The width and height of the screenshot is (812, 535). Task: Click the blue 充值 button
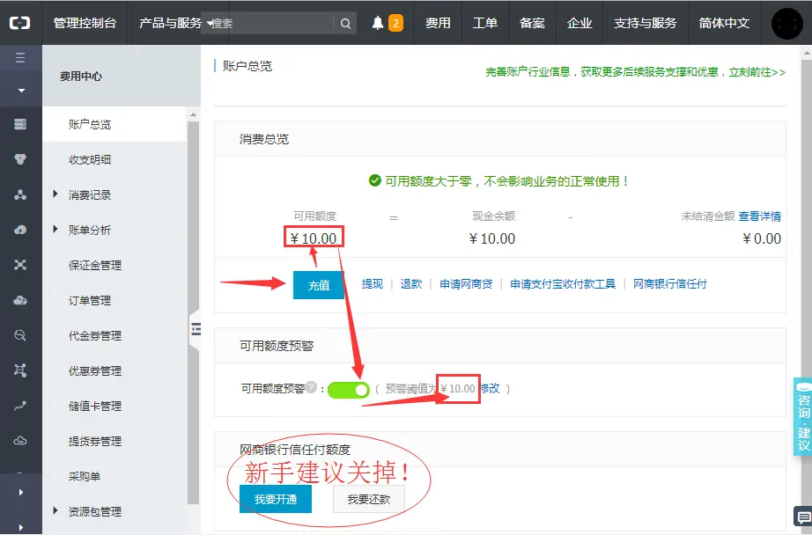[x=319, y=285]
